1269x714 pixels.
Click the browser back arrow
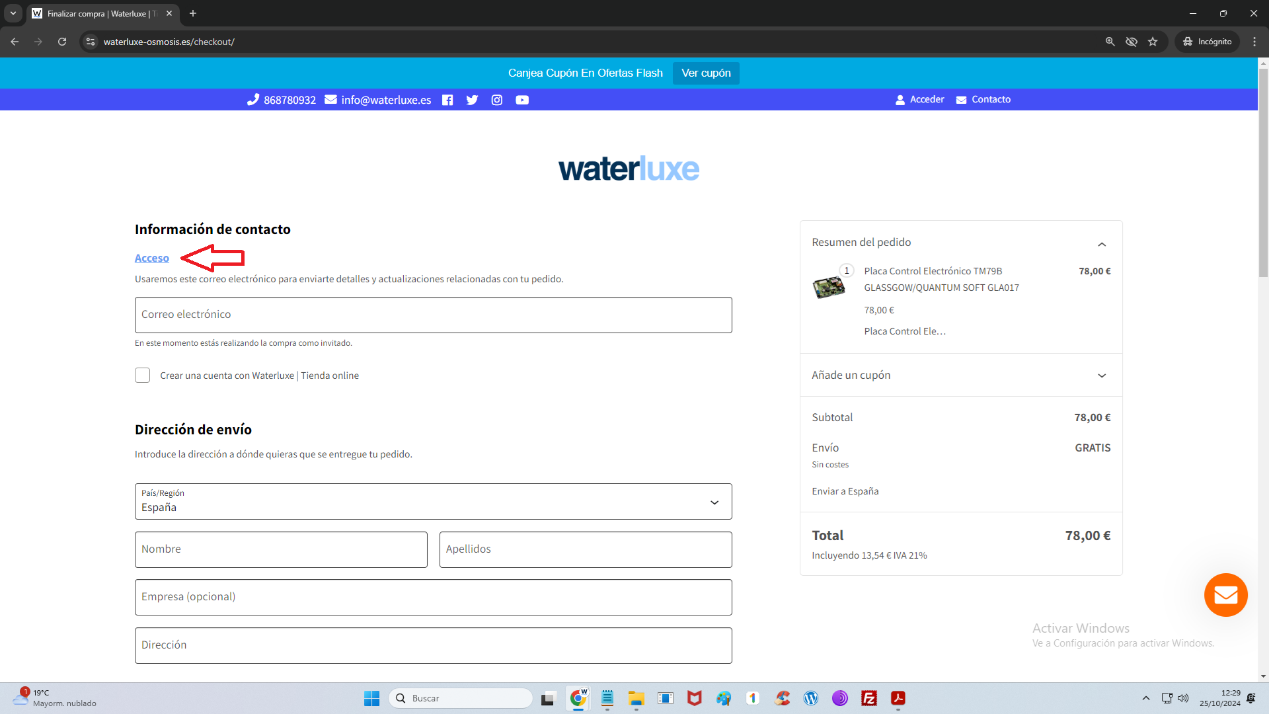[x=15, y=42]
